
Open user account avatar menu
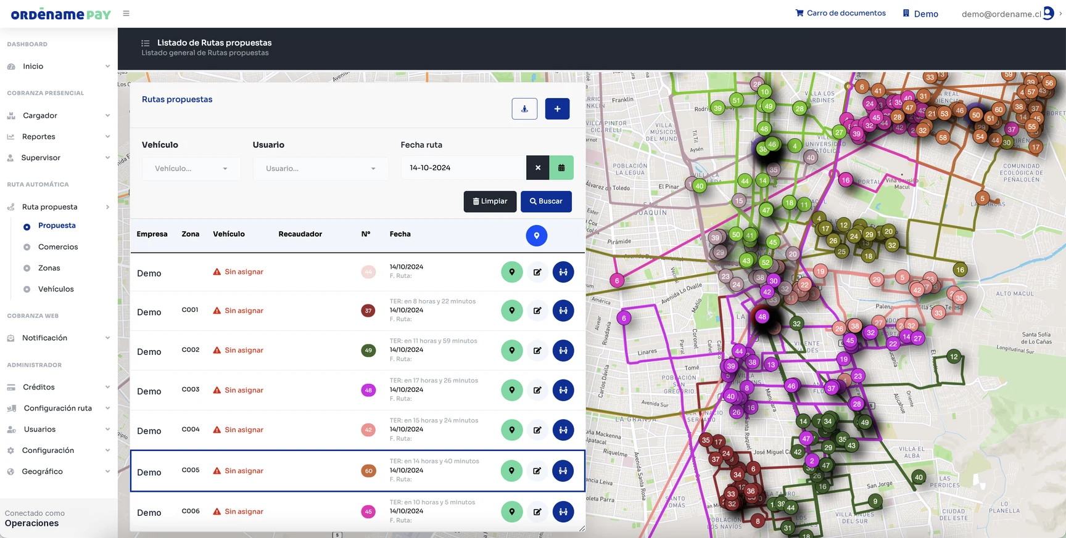(x=1048, y=14)
